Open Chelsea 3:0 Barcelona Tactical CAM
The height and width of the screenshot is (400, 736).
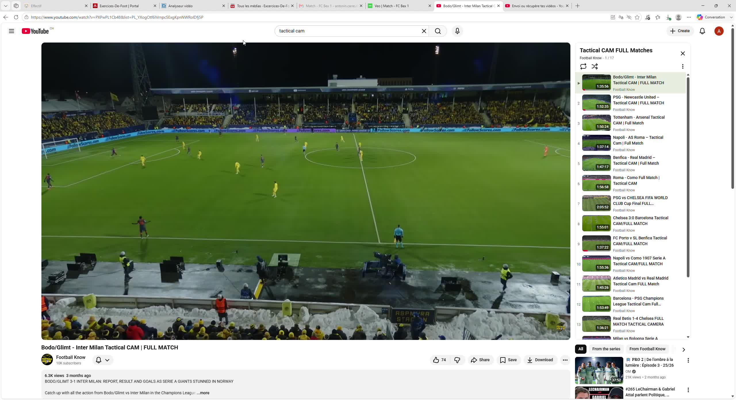tap(630, 224)
